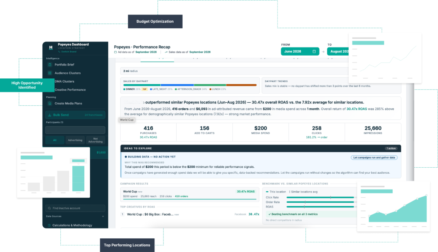This screenshot has width=438, height=252.
Task: Select the Advertising participants filter
Action: click(x=75, y=140)
